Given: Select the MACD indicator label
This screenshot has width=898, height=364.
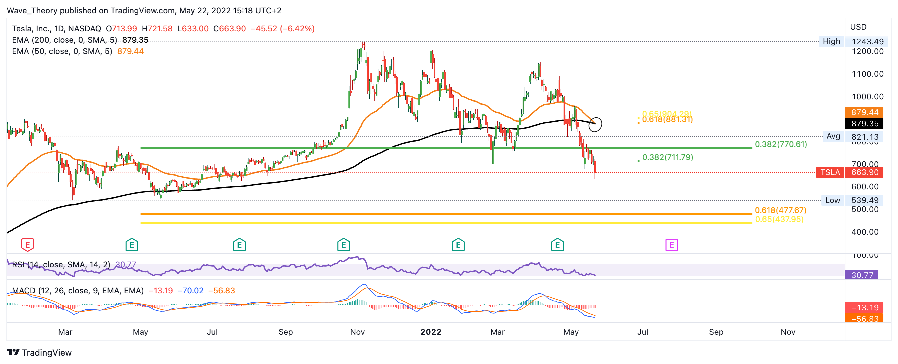Looking at the screenshot, I should coord(77,290).
